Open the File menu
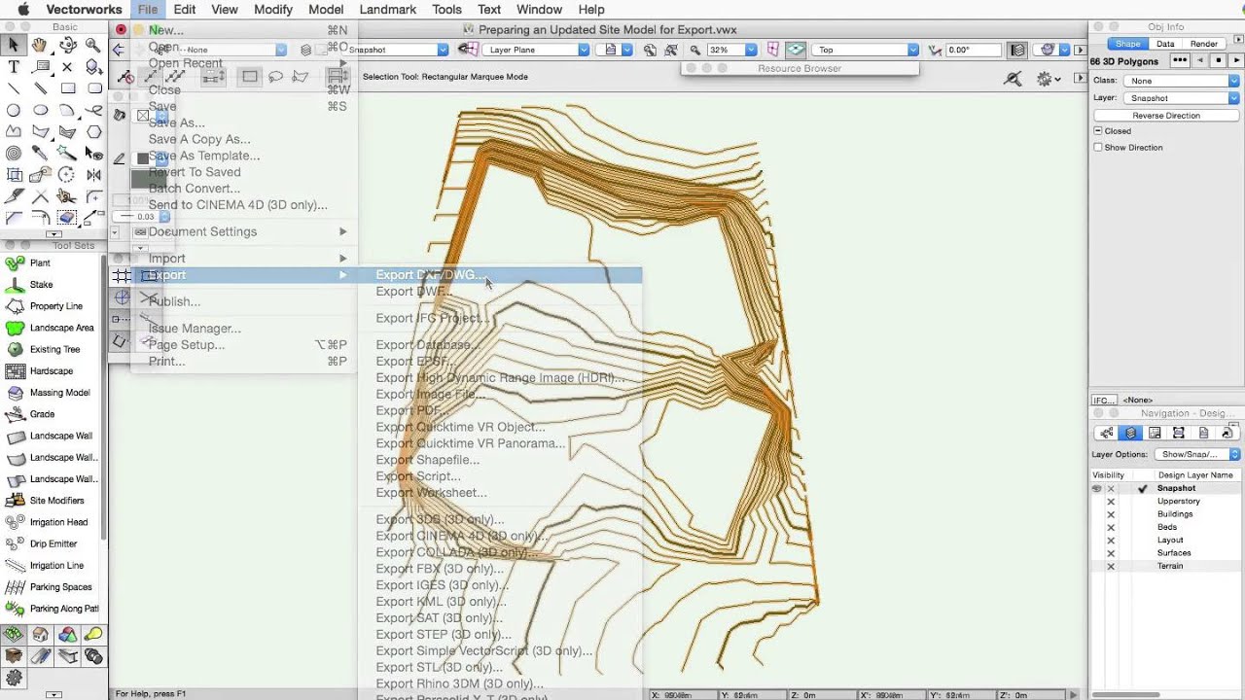Viewport: 1245px width, 700px height. tap(148, 10)
